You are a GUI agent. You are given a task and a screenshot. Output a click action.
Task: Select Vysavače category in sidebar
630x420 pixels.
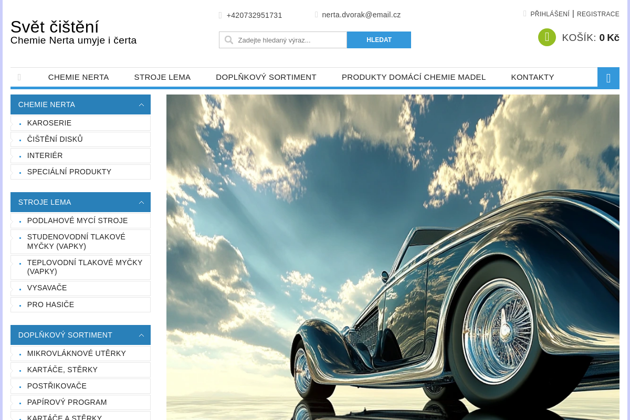47,288
